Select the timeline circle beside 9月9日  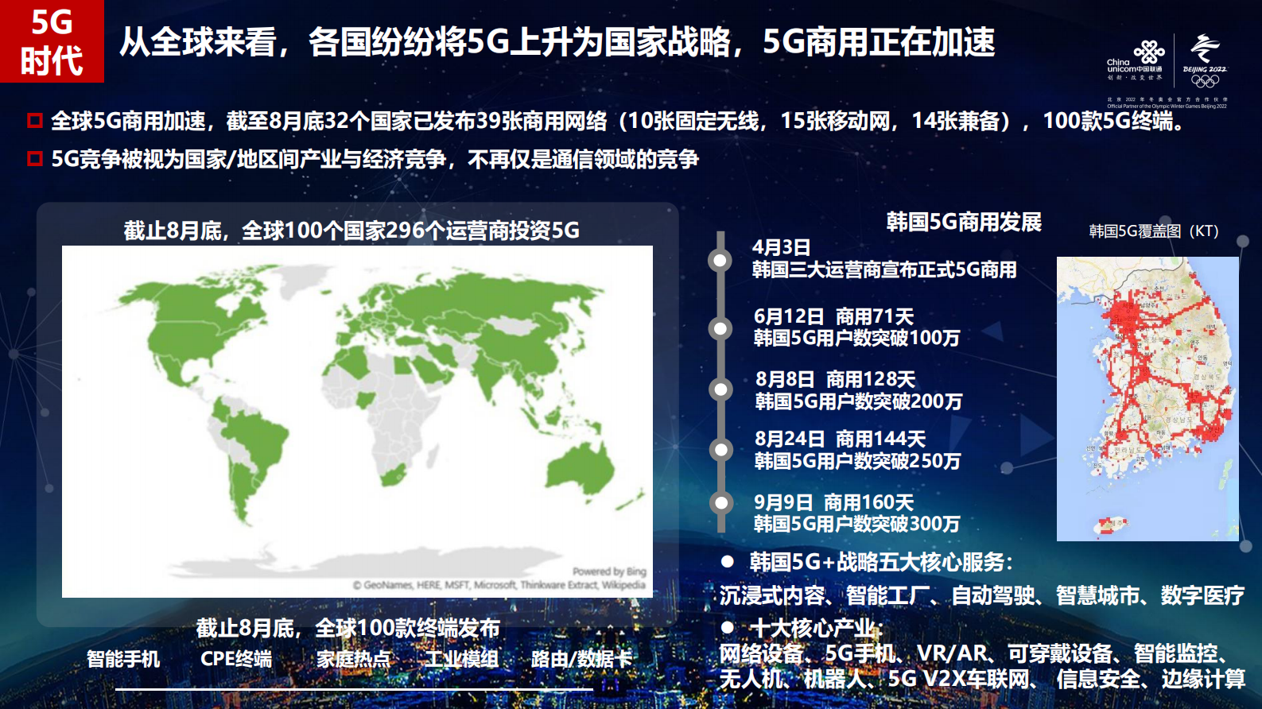click(x=720, y=502)
